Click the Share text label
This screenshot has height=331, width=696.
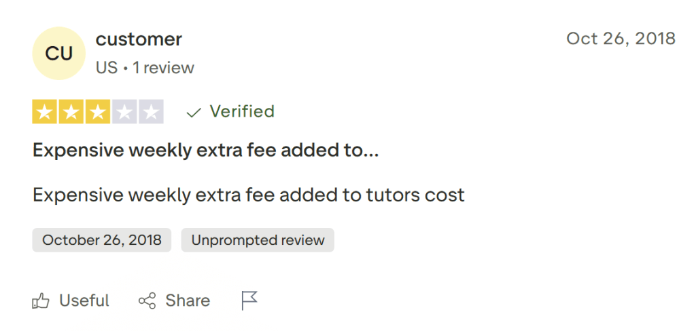click(x=188, y=301)
